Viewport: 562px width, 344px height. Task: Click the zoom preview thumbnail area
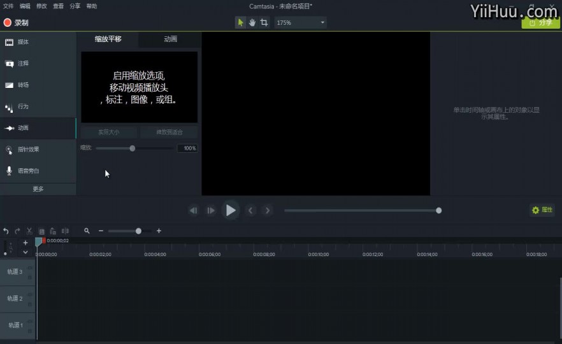coord(139,87)
